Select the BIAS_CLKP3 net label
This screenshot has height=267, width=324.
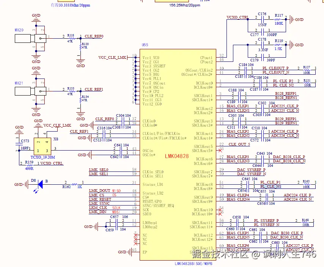[237, 157]
